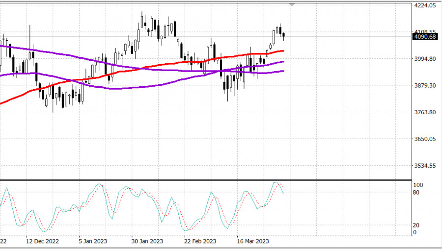
Task: Click the latest tall white candlestick
Action: coord(274,37)
